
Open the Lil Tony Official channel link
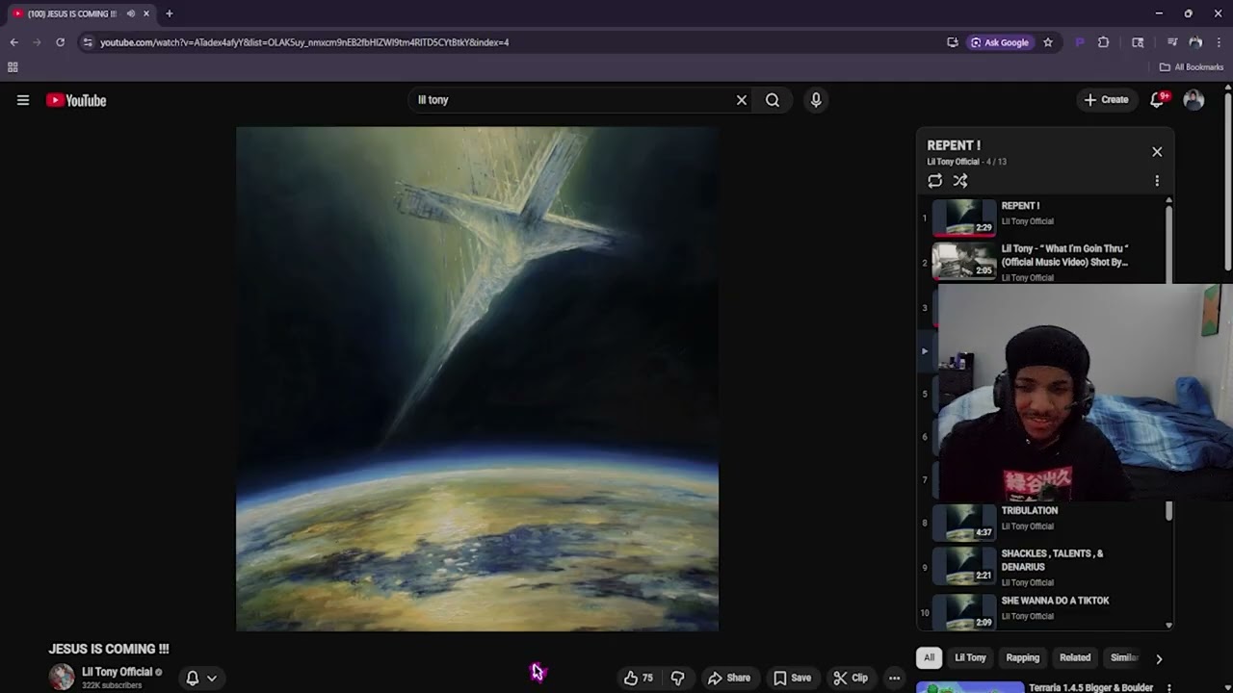coord(118,672)
